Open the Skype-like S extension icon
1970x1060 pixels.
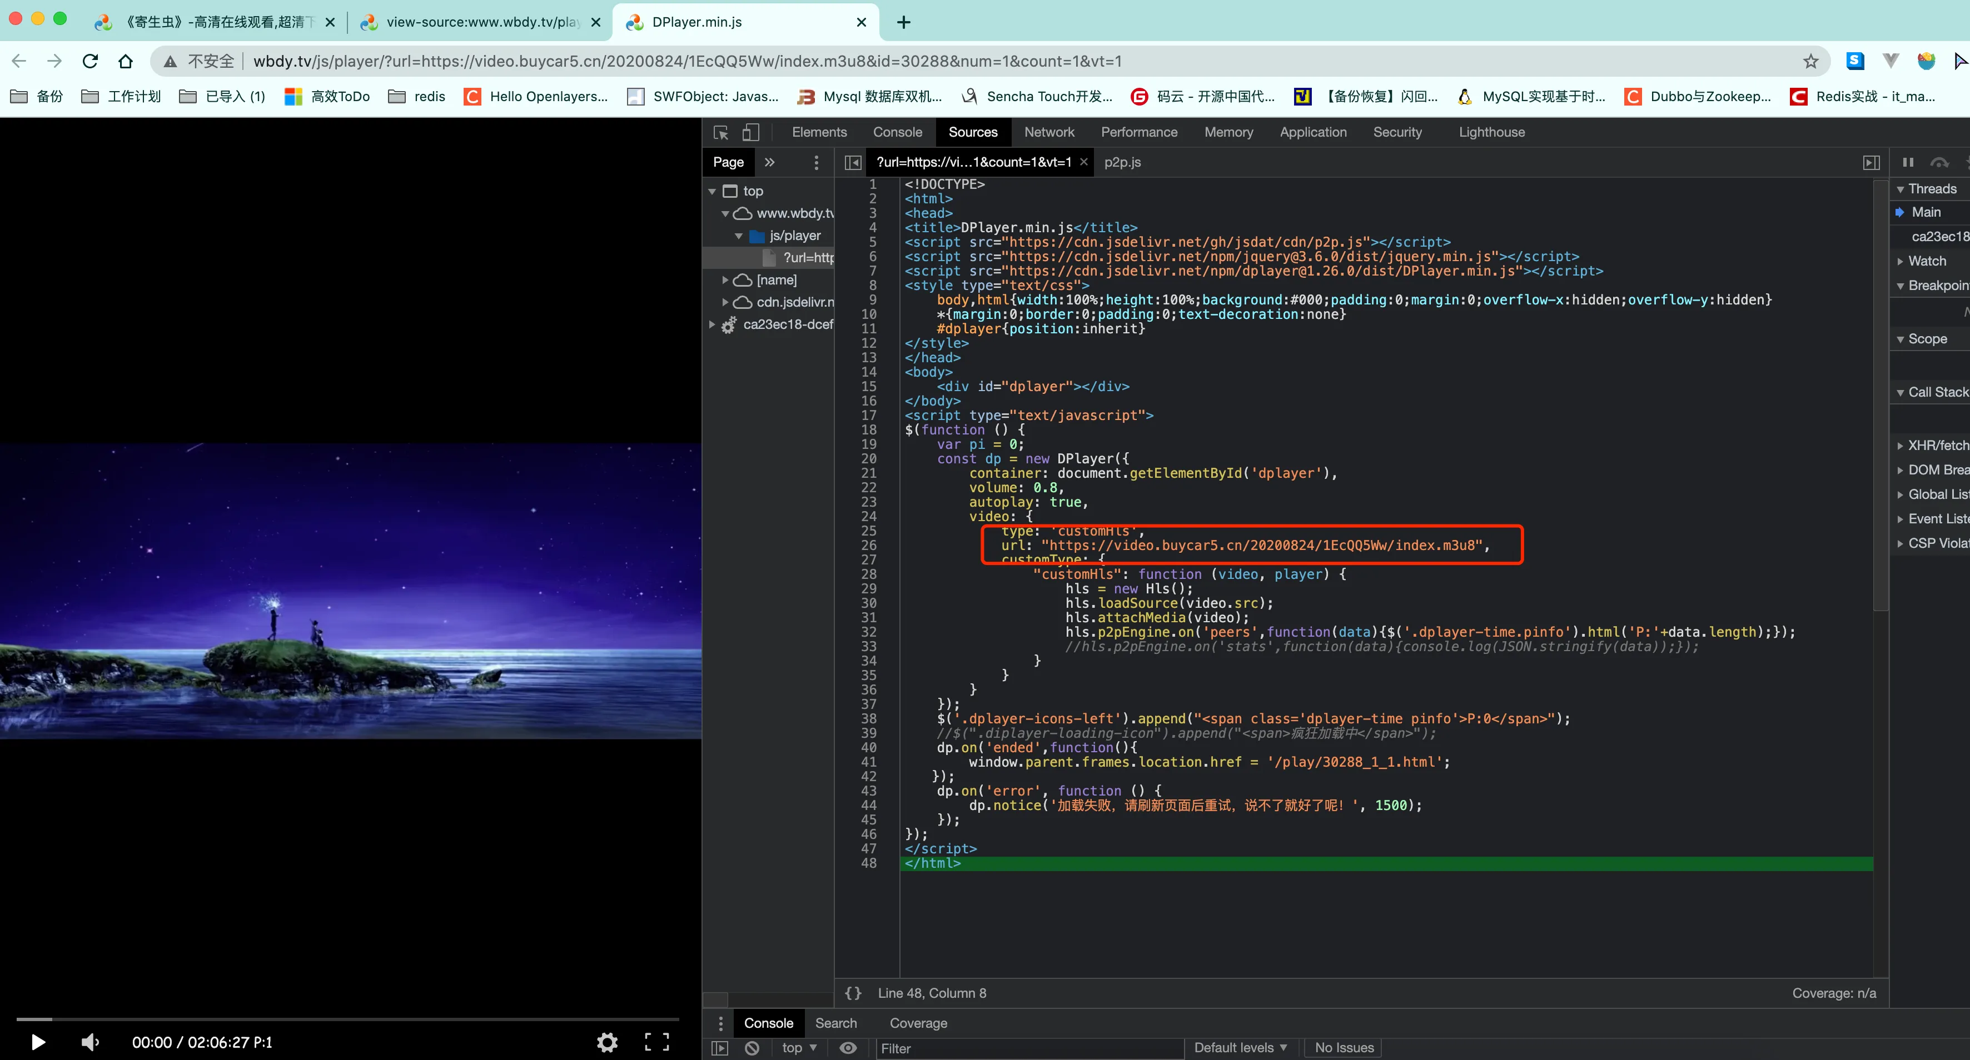pos(1854,61)
